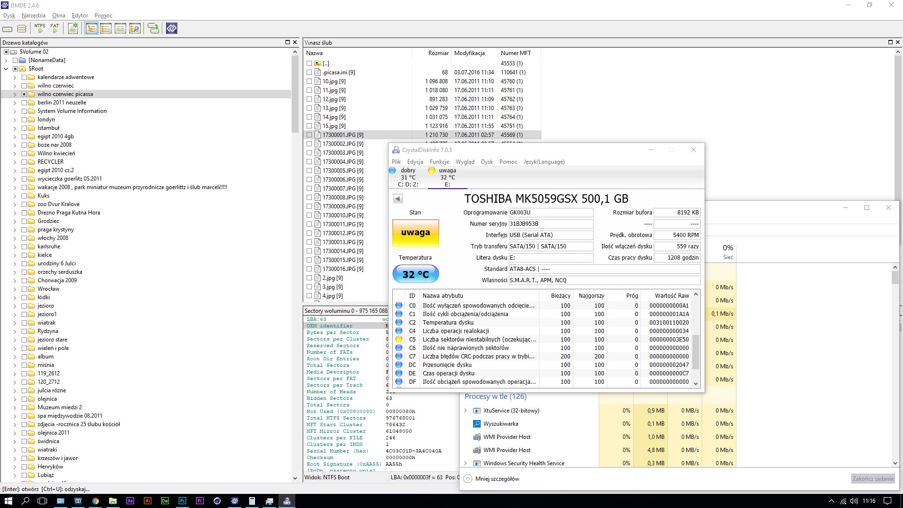Open the Narzędzia menu in DMDE
903x508 pixels.
click(33, 16)
